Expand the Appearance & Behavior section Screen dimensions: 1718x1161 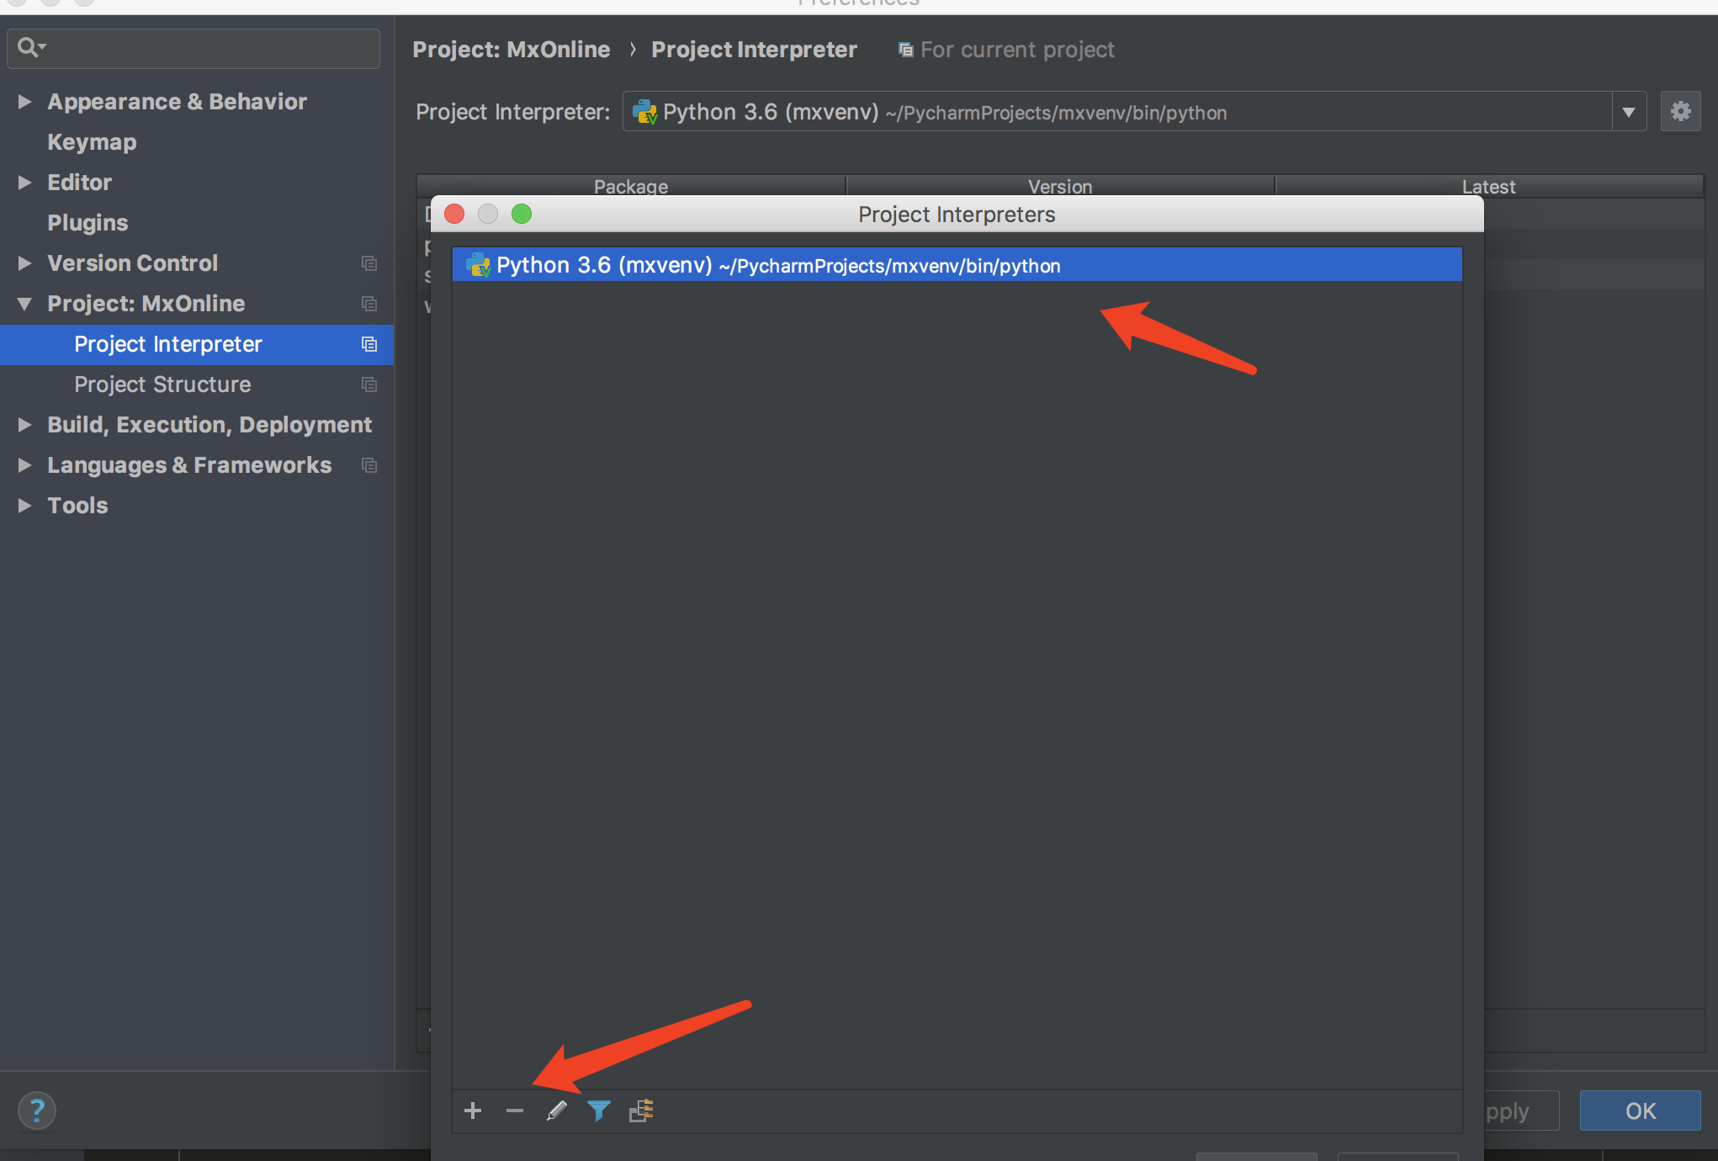(29, 101)
